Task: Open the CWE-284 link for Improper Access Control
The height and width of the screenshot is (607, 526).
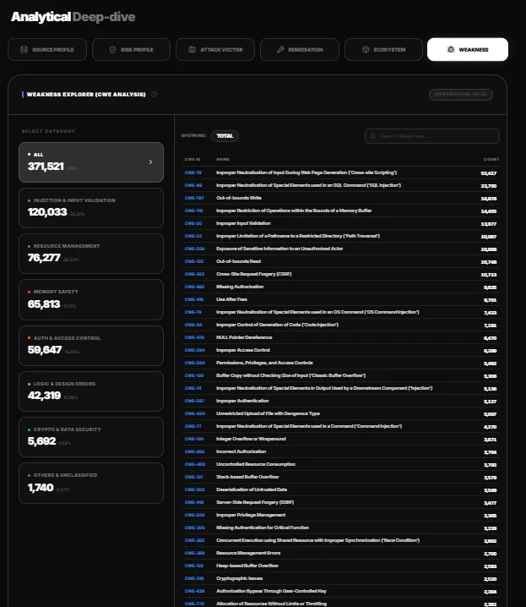Action: coord(194,350)
